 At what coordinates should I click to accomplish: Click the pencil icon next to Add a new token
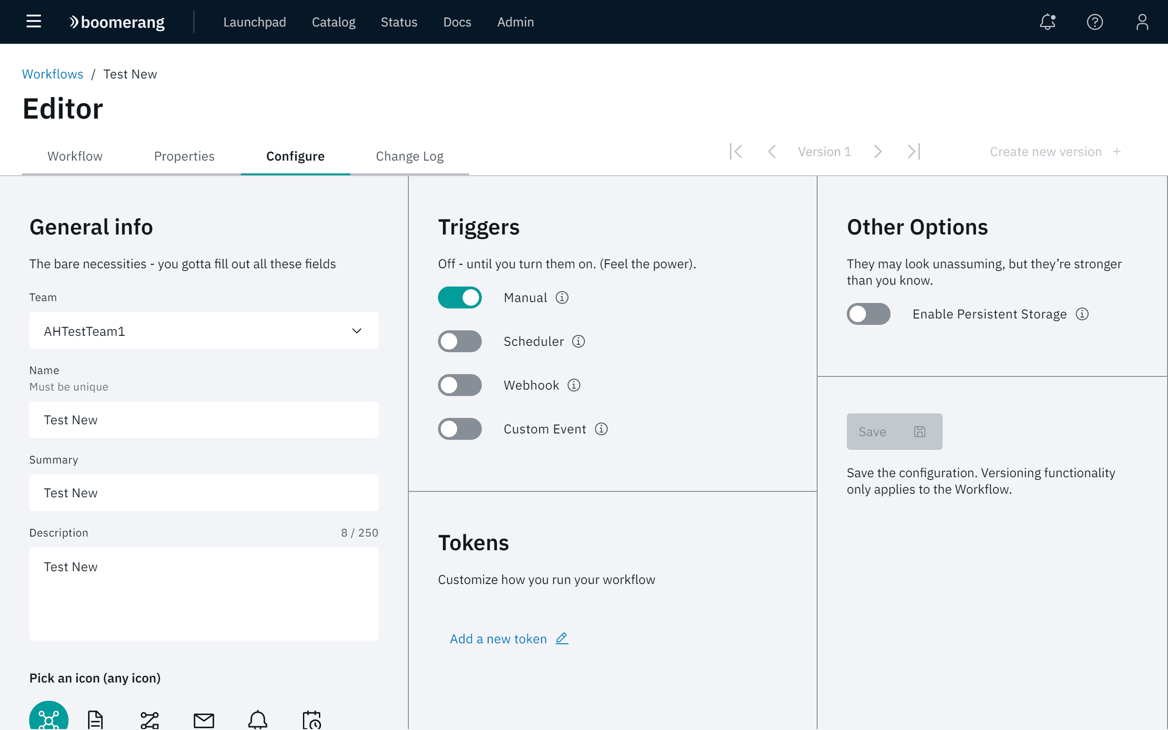click(x=562, y=638)
